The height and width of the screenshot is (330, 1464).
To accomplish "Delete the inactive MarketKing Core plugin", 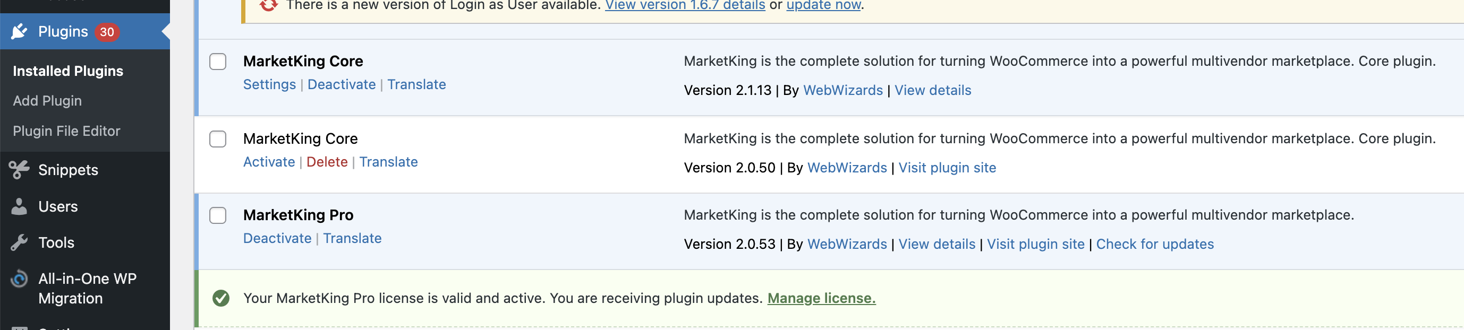I will 327,162.
